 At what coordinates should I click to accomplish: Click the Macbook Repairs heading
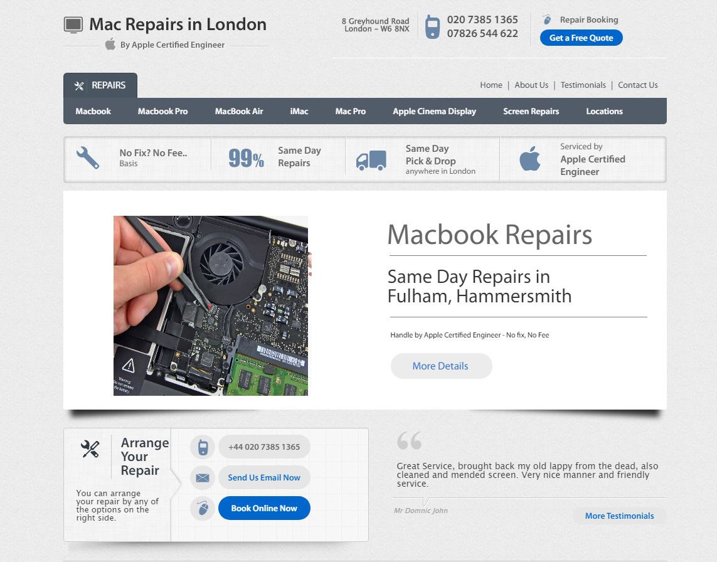(x=490, y=235)
